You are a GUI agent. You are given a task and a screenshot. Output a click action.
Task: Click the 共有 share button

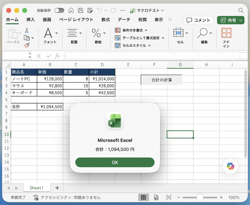[x=231, y=20]
